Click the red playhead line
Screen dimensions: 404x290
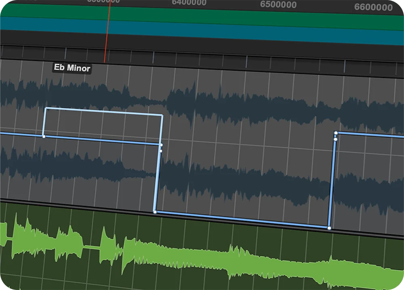pos(107,31)
